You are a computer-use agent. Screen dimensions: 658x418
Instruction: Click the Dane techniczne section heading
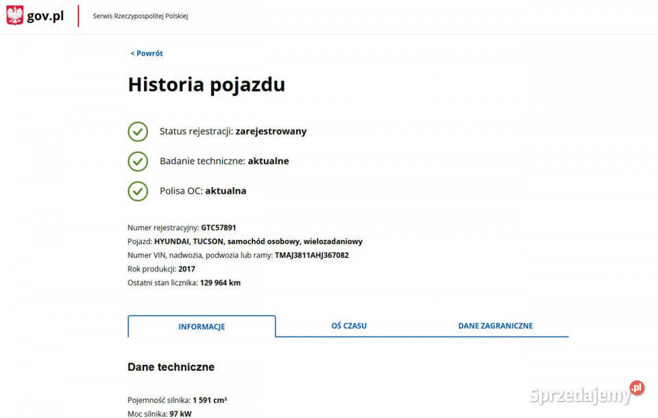tap(171, 367)
